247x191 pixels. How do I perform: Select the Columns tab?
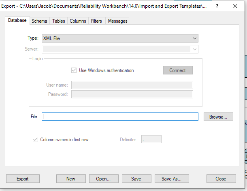tap(78, 21)
